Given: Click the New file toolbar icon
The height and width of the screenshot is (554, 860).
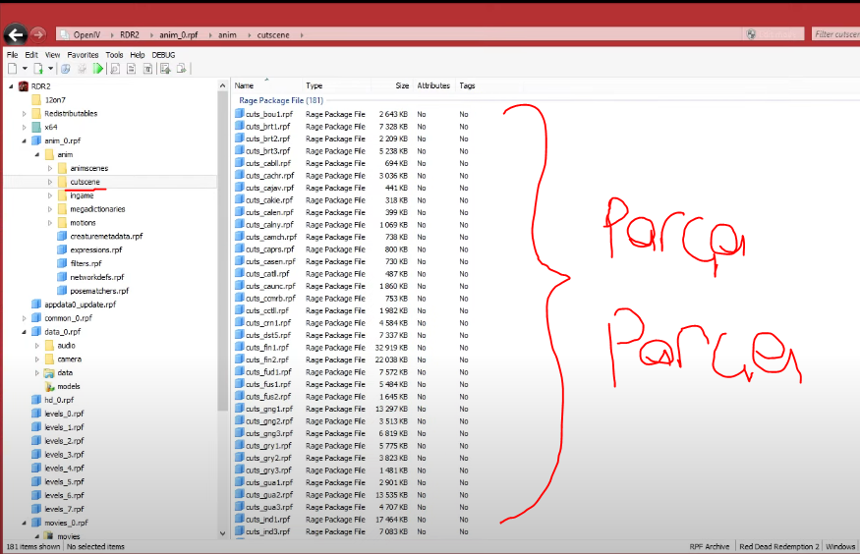Looking at the screenshot, I should tap(13, 69).
